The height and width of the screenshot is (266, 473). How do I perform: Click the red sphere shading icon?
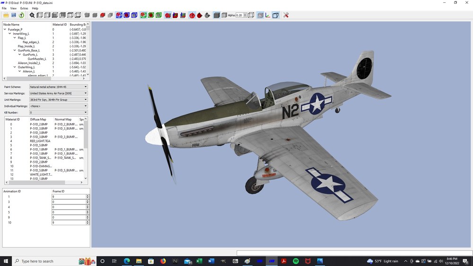click(103, 15)
